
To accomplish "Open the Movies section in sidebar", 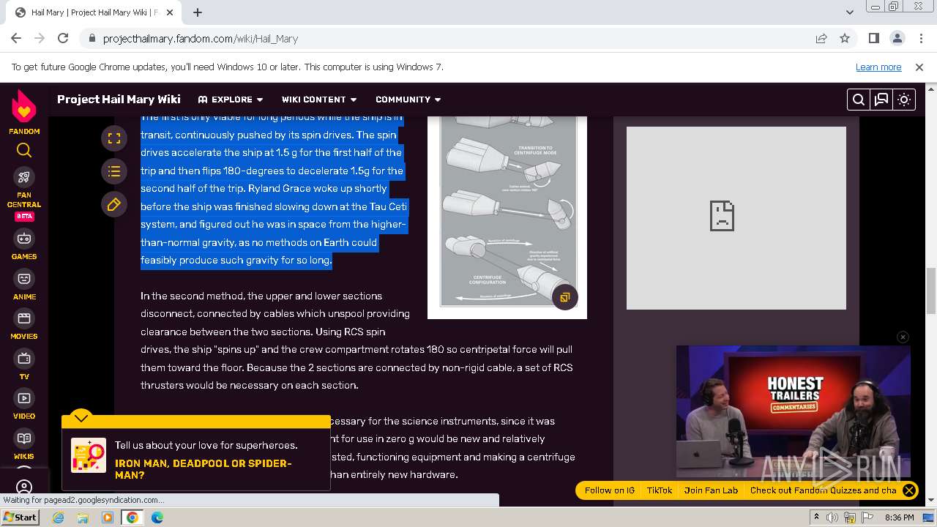I will coord(24,324).
